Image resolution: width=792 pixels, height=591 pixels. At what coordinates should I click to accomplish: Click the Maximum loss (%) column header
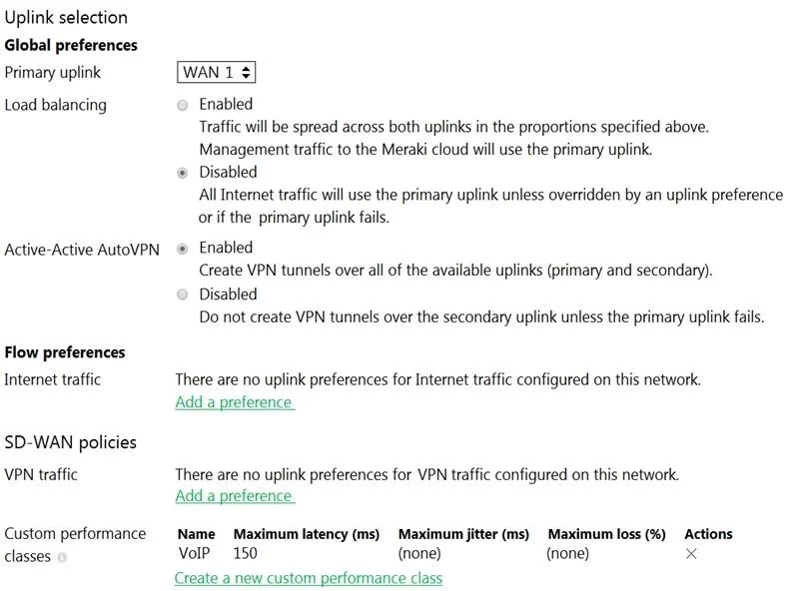point(606,534)
